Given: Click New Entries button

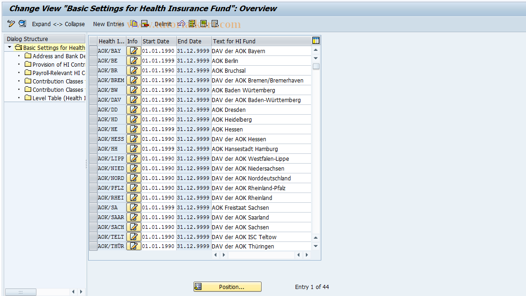Looking at the screenshot, I should coord(109,24).
